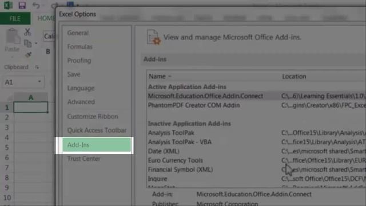Select Financial Symbol (XML) add-in row
The height and width of the screenshot is (206, 366).
coord(257,169)
